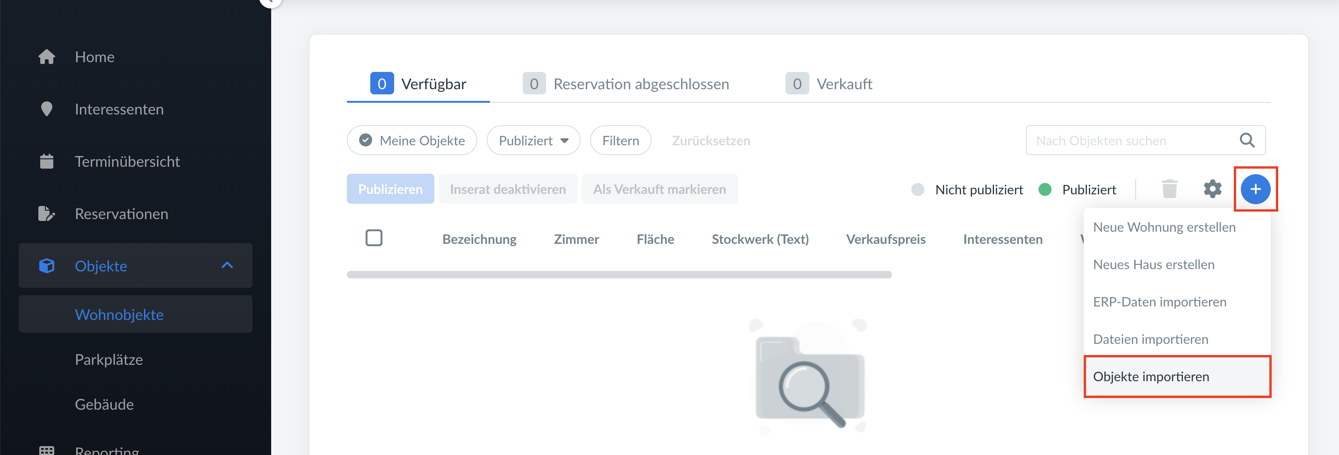Click the green Publiziert legend dot
1339x455 pixels.
click(1045, 190)
